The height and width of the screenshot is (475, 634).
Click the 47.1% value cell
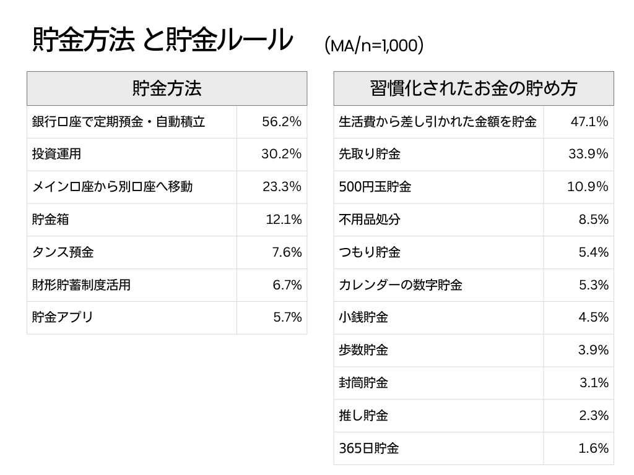589,122
